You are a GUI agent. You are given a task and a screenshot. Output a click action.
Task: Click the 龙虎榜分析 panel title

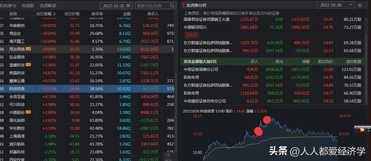pos(196,5)
